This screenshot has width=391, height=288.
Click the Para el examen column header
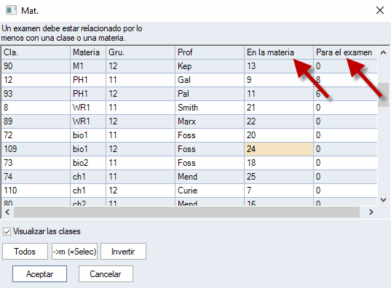click(x=345, y=52)
